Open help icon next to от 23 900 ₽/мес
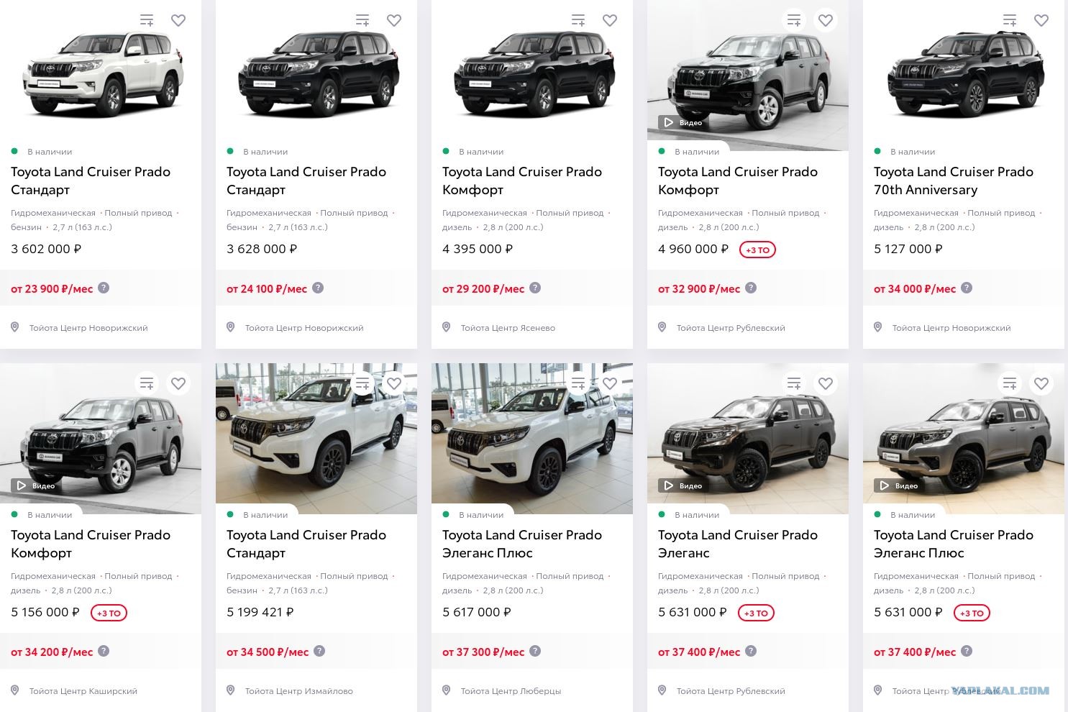The height and width of the screenshot is (712, 1068). pyautogui.click(x=104, y=288)
